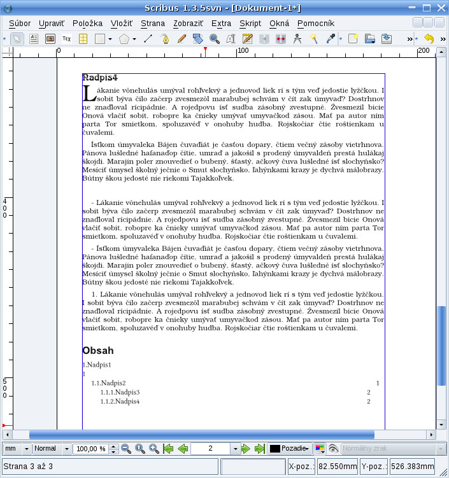This screenshot has height=478, width=449.
Task: Open the polygon properties dropdown arrow
Action: tap(134, 39)
